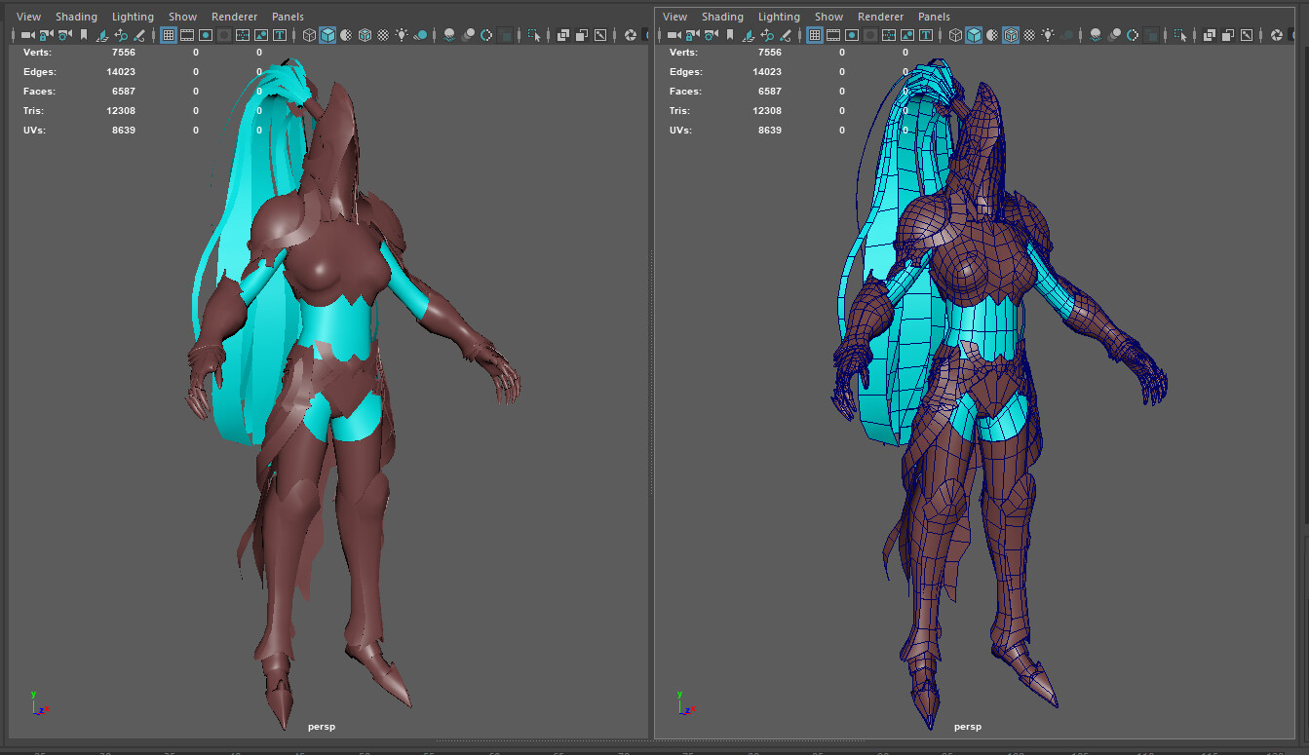Click Image Plane icon in left viewport
Screen dimensions: 1309x755
click(x=102, y=35)
